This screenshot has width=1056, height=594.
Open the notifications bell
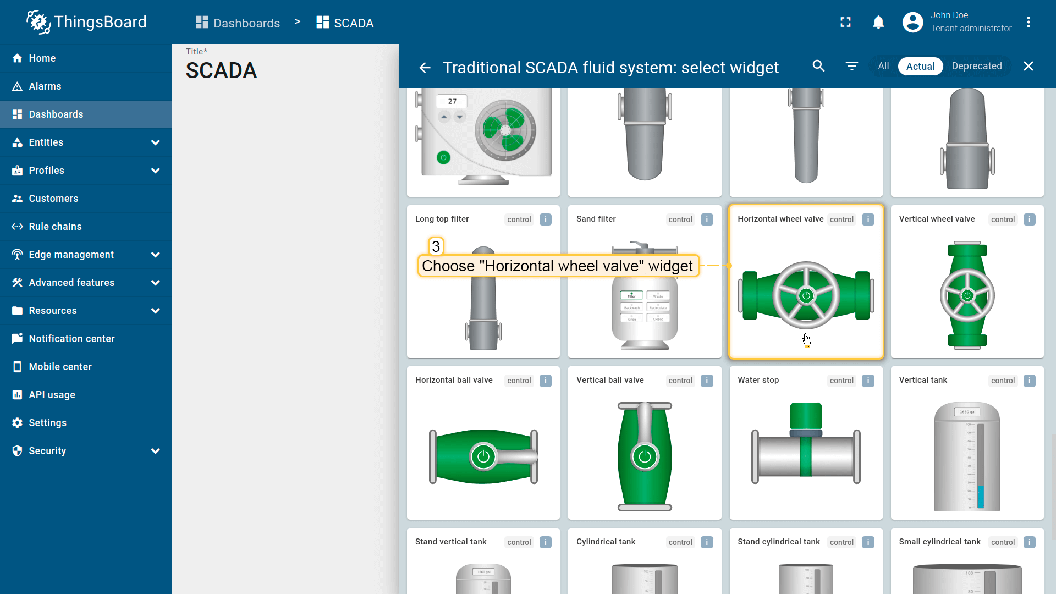pyautogui.click(x=878, y=22)
